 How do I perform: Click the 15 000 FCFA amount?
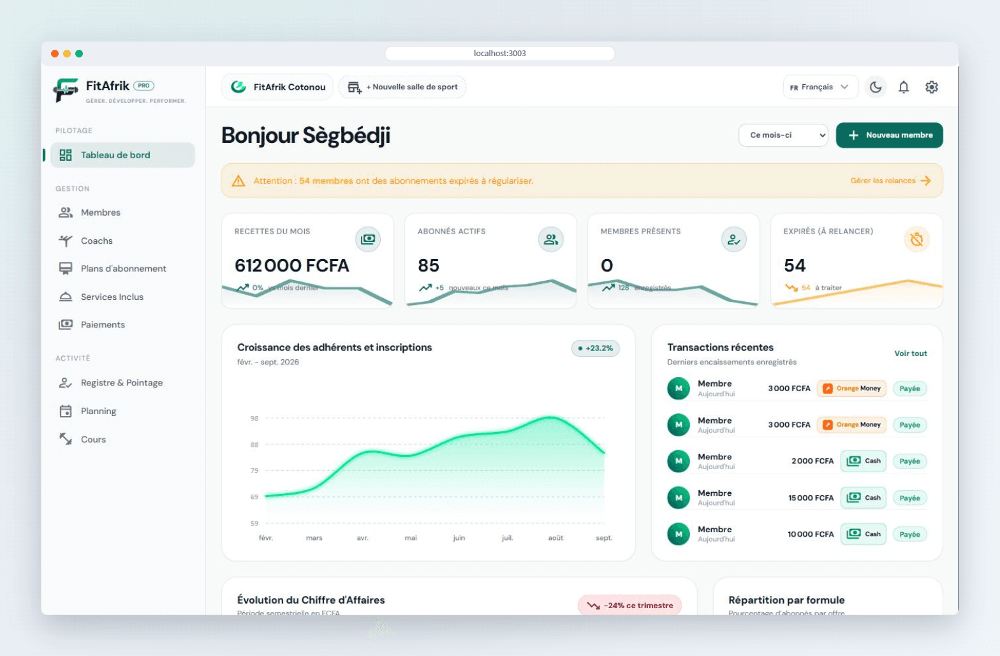[x=811, y=498]
